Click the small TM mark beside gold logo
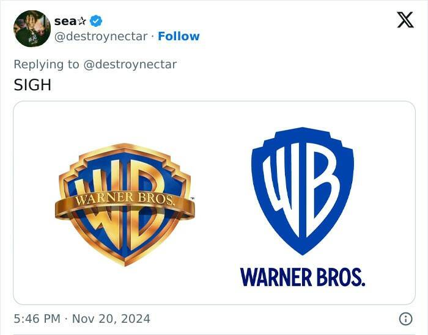The image size is (428, 335). pos(191,199)
